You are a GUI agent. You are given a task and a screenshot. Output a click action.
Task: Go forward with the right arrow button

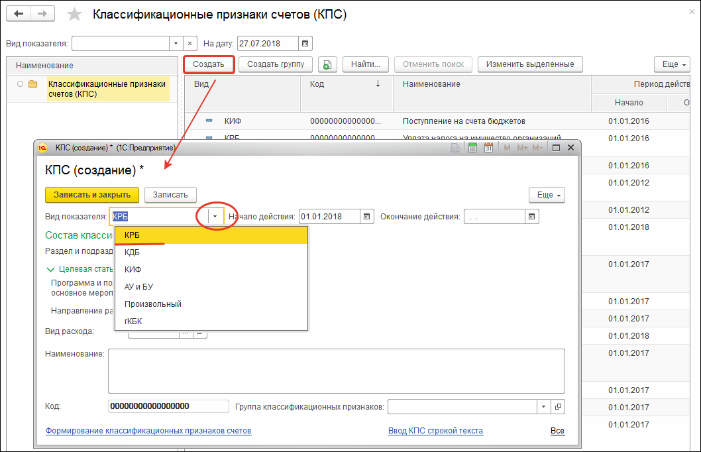42,14
